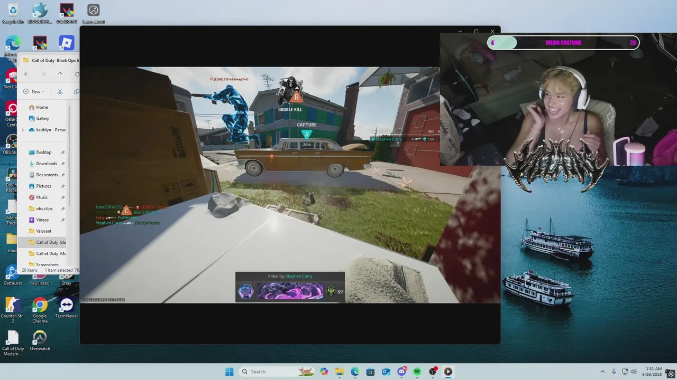The image size is (677, 380).
Task: Open Downloads in the File Explorer sidebar
Action: pyautogui.click(x=47, y=164)
